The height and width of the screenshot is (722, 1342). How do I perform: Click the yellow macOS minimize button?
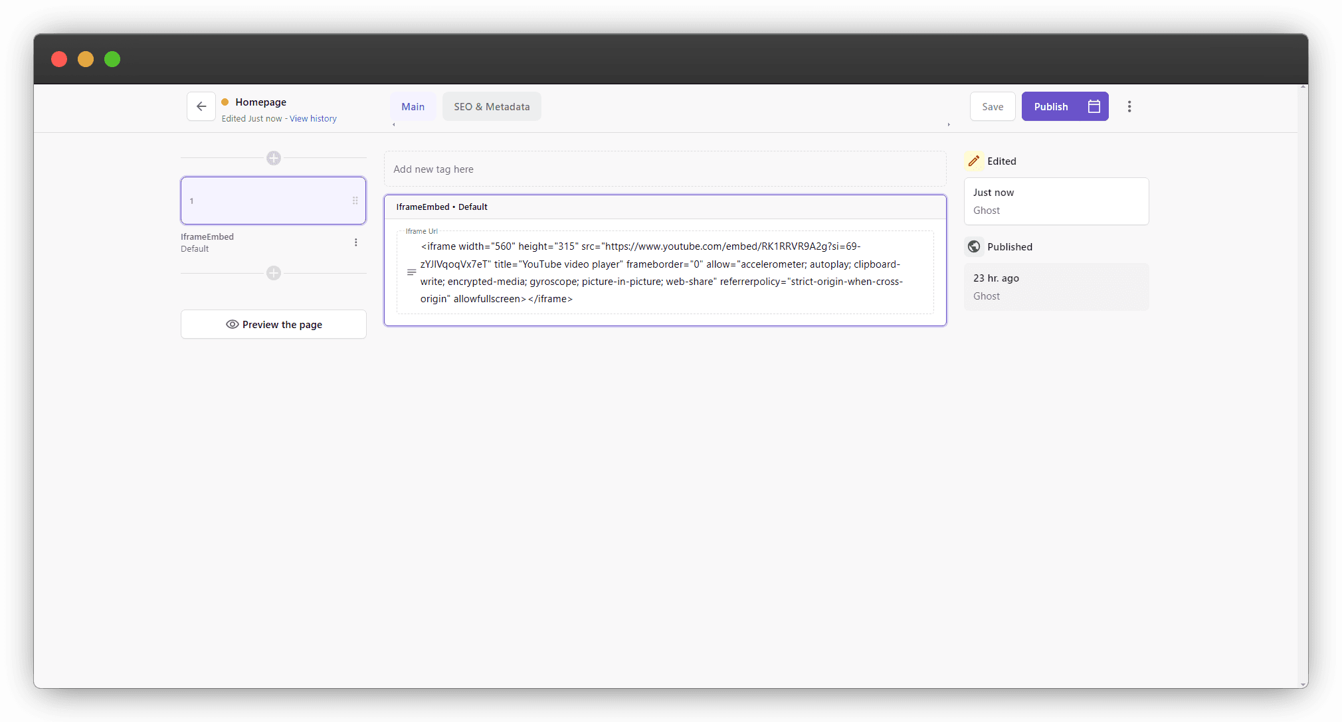(x=86, y=59)
